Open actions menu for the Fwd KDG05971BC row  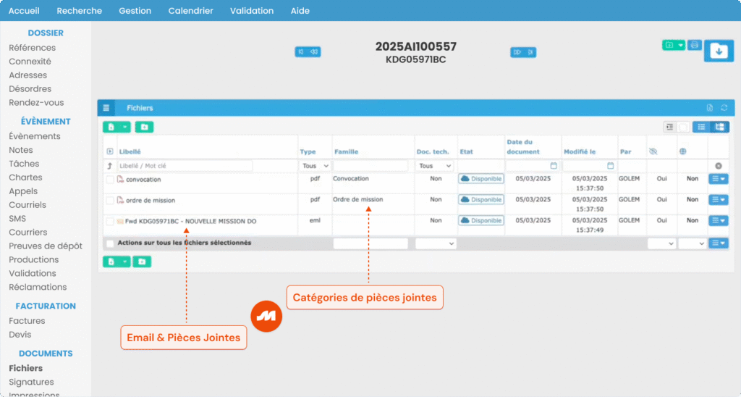719,220
